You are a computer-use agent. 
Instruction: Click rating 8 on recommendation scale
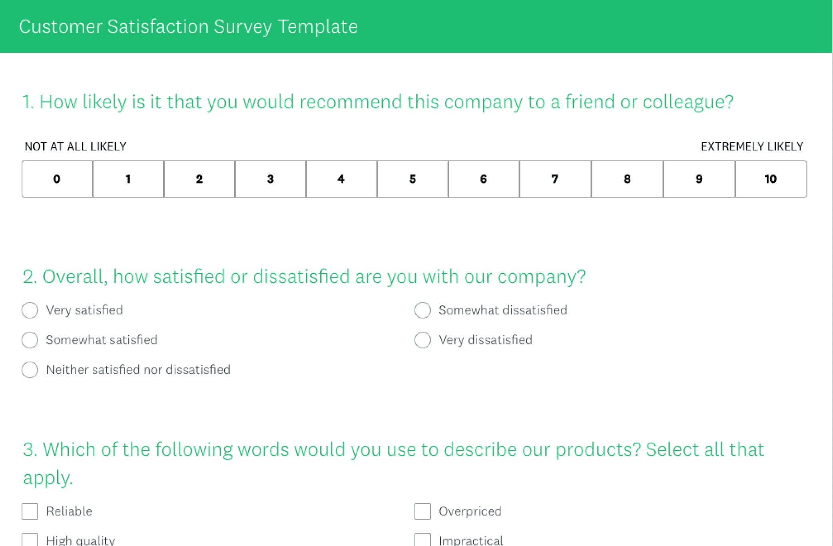(x=627, y=179)
